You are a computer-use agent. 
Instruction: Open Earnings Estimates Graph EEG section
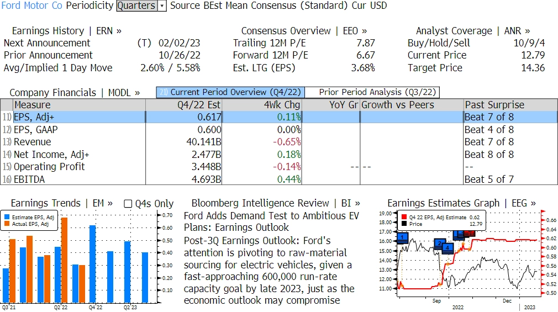(x=461, y=203)
